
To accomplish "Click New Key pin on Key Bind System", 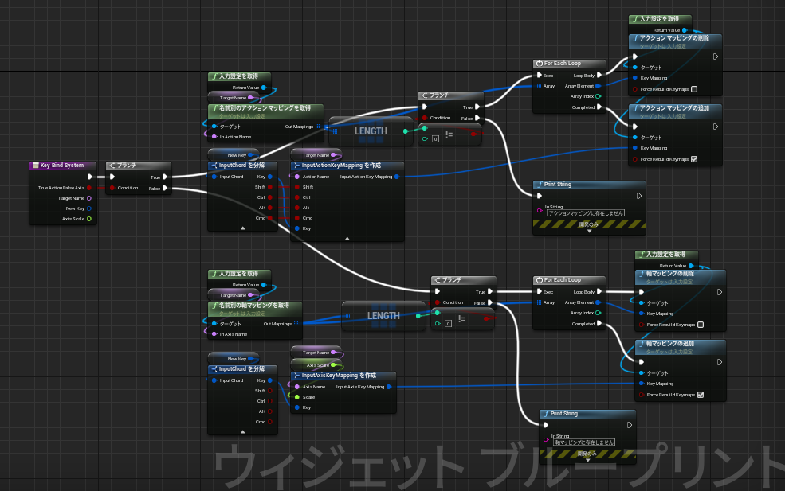I will click(89, 208).
